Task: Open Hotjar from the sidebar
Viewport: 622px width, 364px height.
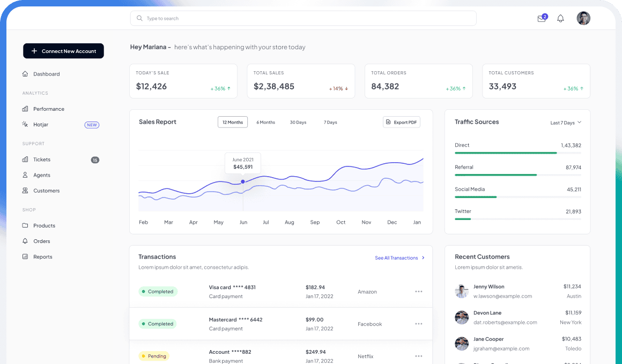Action: click(41, 125)
